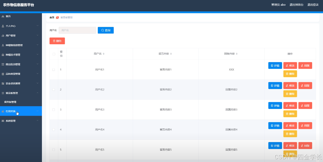Click the icon beside 农业资讯管理
This screenshot has height=162, width=323.
tap(3, 84)
